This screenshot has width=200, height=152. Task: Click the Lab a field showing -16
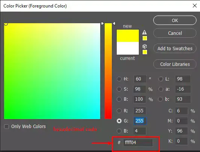(x=183, y=89)
